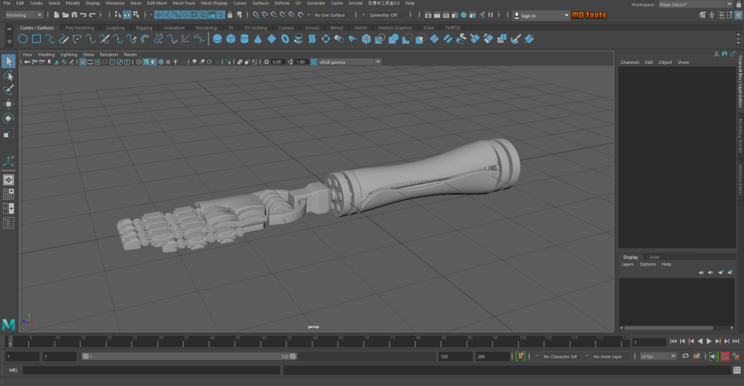Click the New Scene icon
The height and width of the screenshot is (386, 744).
click(x=57, y=15)
